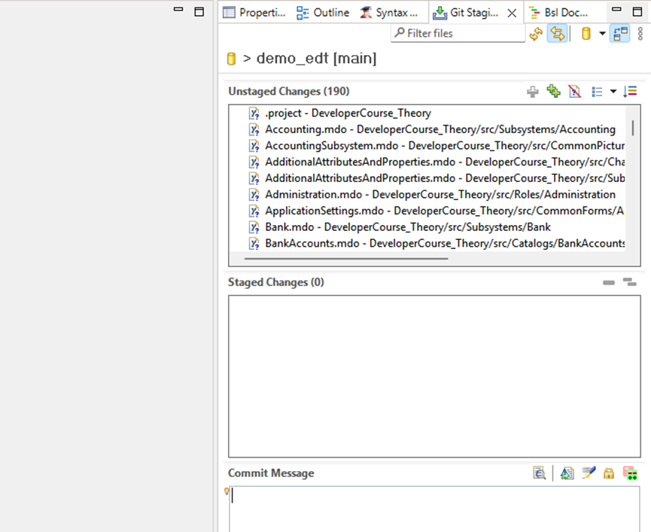Click the Sign commit padlock icon
651x532 pixels.
[x=609, y=473]
